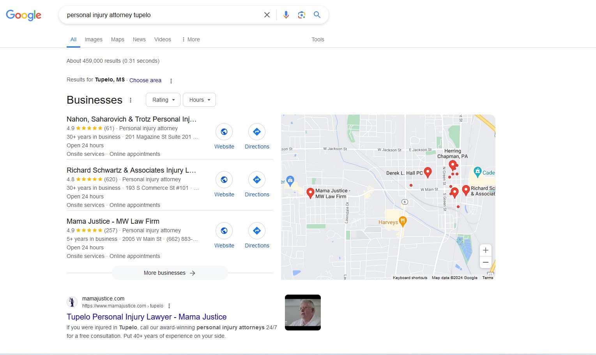
Task: Click '193 S Commerce St #101' address text
Action: click(157, 188)
